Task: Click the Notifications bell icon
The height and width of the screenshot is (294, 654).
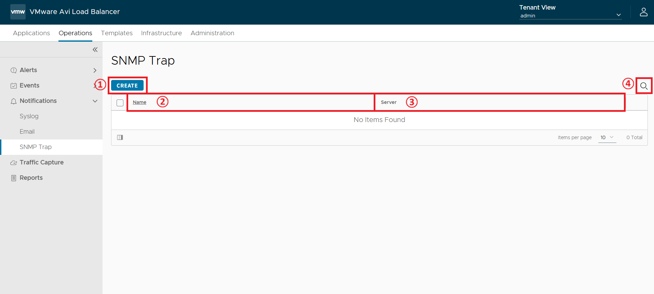Action: 14,101
